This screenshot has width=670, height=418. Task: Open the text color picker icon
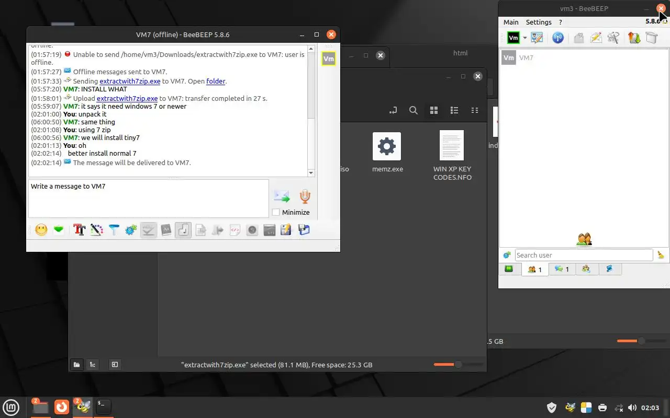[97, 229]
